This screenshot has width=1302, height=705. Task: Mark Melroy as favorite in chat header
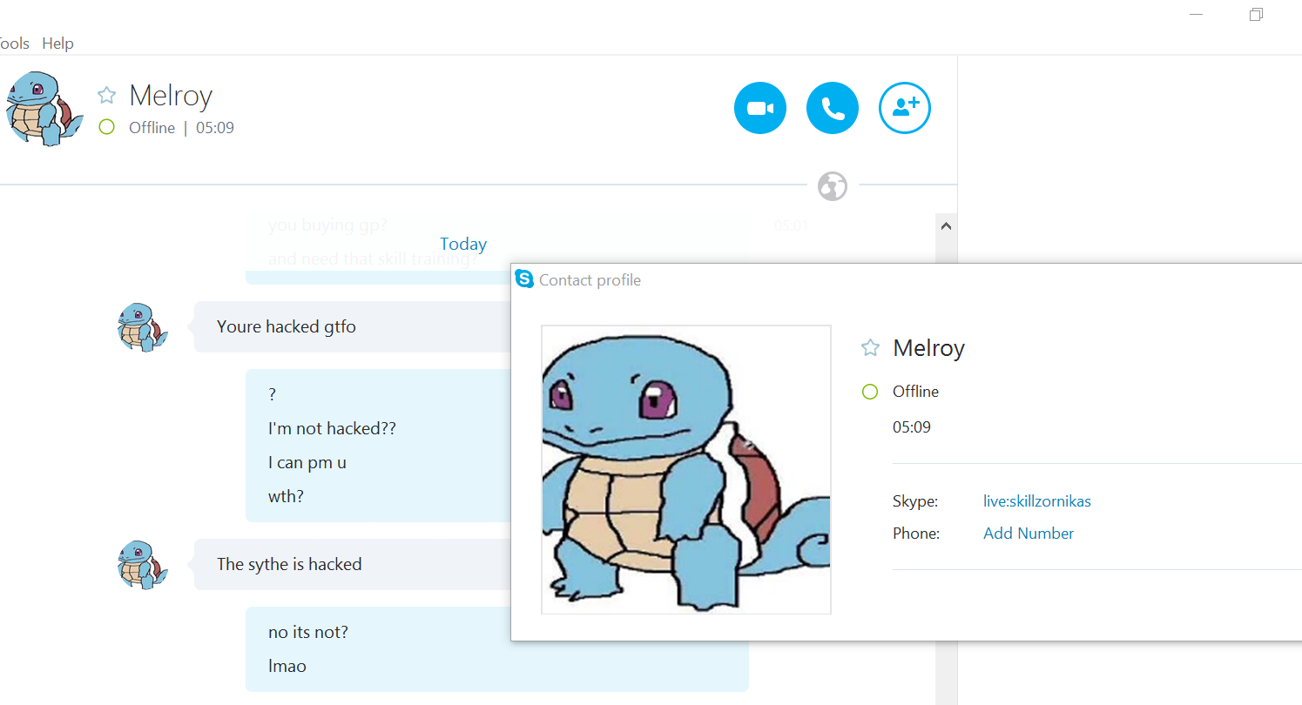click(x=106, y=95)
